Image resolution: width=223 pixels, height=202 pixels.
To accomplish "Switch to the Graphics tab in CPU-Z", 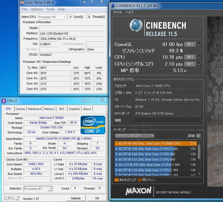I will click(x=74, y=109).
